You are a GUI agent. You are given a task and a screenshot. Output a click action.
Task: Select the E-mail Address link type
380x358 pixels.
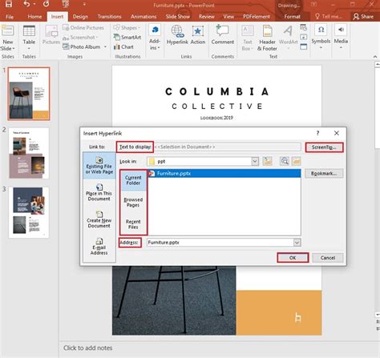[x=99, y=246]
